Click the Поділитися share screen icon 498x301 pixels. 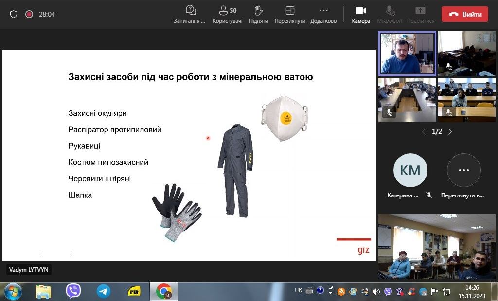pos(420,14)
